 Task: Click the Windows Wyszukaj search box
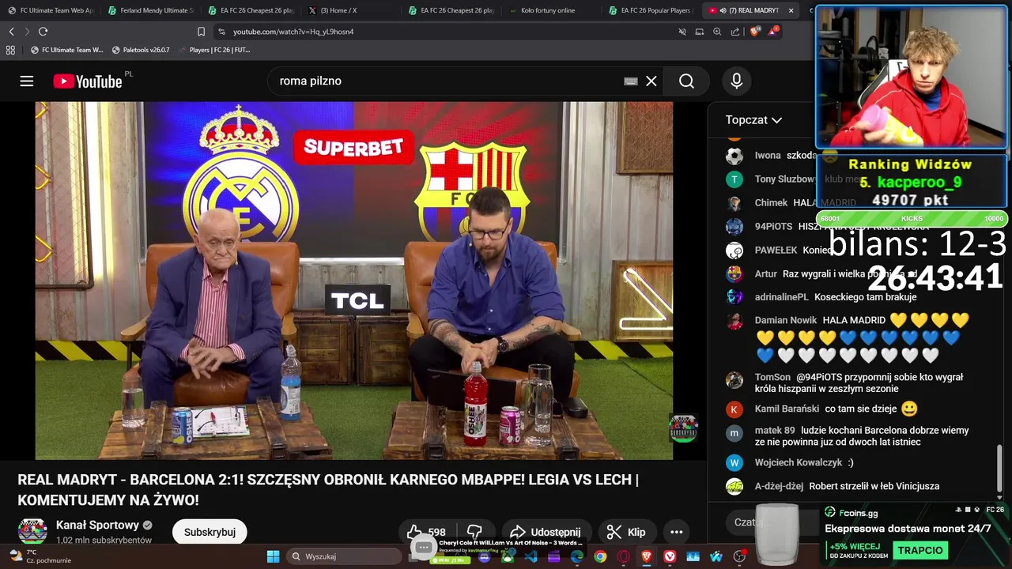pos(344,556)
